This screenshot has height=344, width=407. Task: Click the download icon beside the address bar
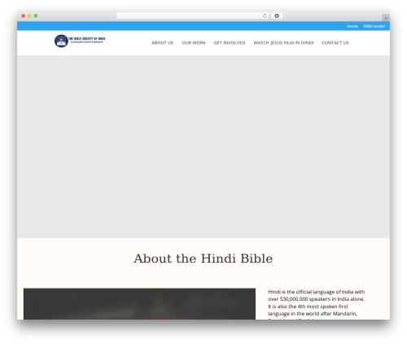[277, 16]
